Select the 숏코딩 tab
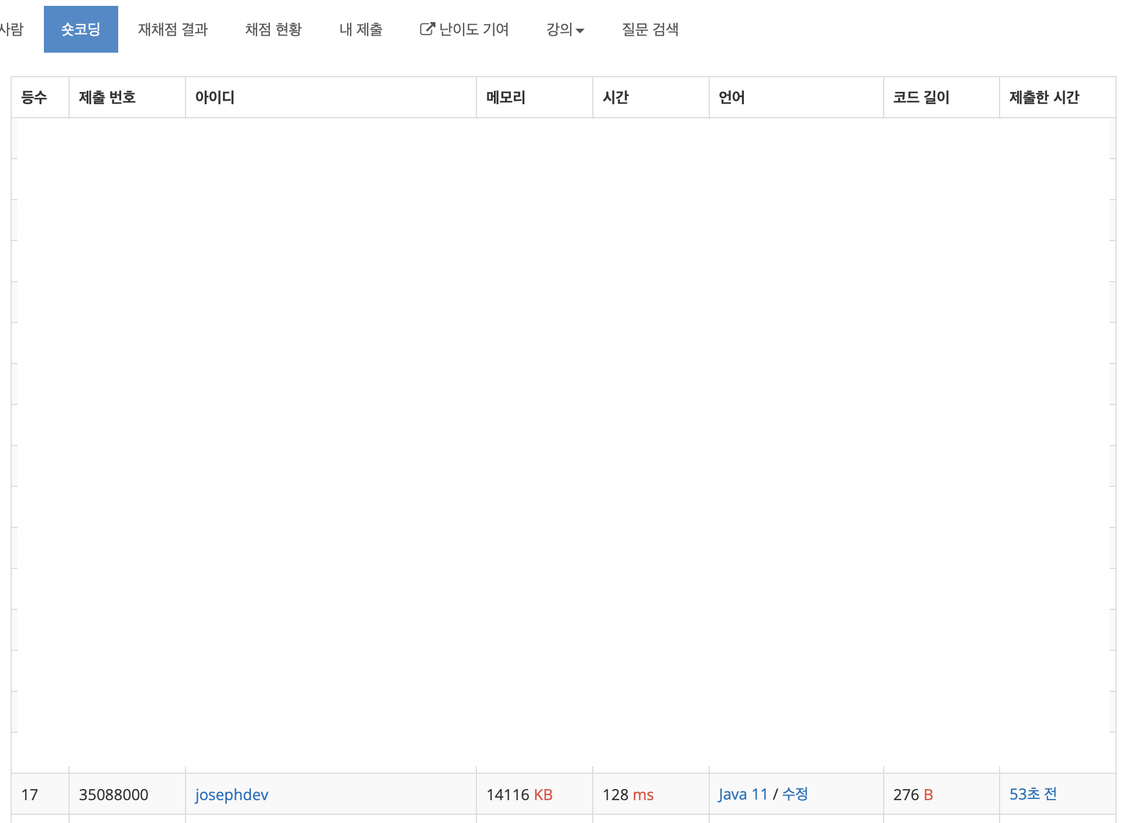This screenshot has width=1126, height=823. coord(81,29)
